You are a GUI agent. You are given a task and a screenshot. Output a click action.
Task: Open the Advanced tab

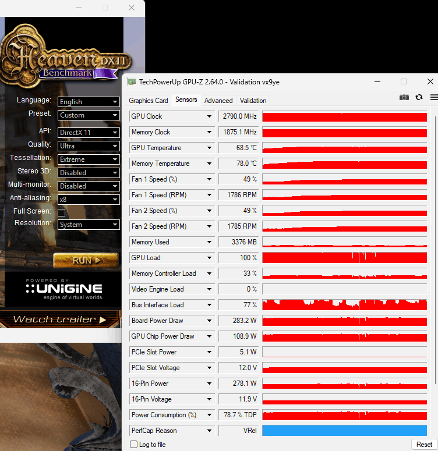(218, 101)
